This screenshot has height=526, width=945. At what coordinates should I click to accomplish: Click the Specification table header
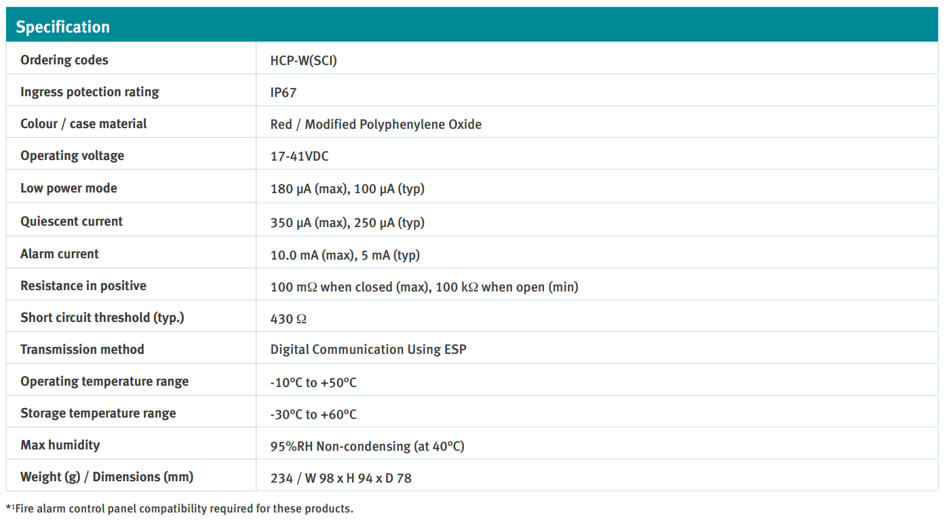[x=63, y=27]
